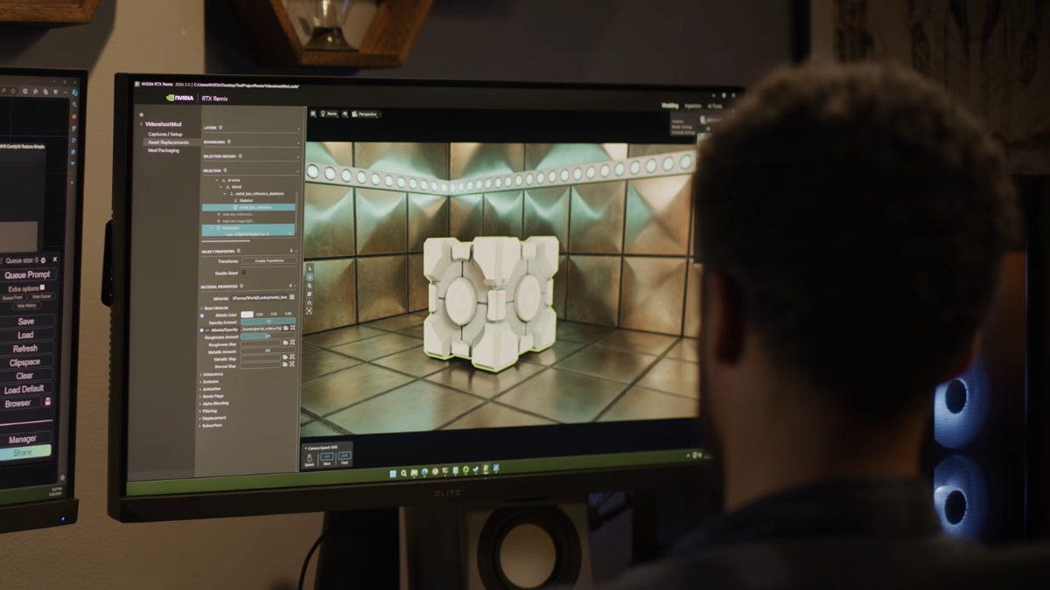The height and width of the screenshot is (590, 1050).
Task: Select the metal_box_reference tree row
Action: tap(248, 207)
